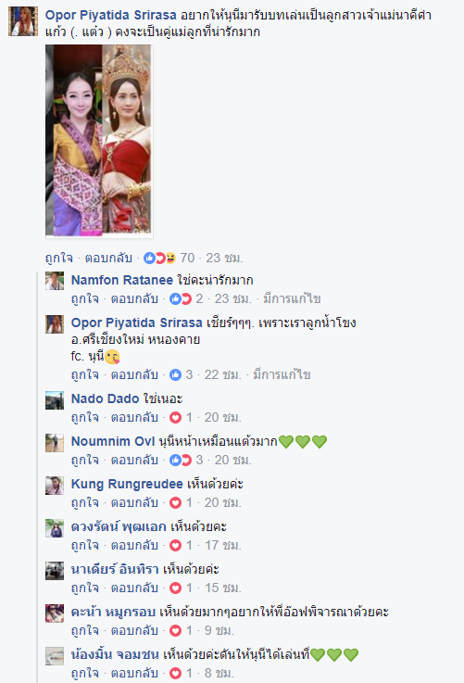Image resolution: width=464 pixels, height=683 pixels.
Task: Click reaction icons on Namfon Ratanee's reply
Action: [181, 298]
